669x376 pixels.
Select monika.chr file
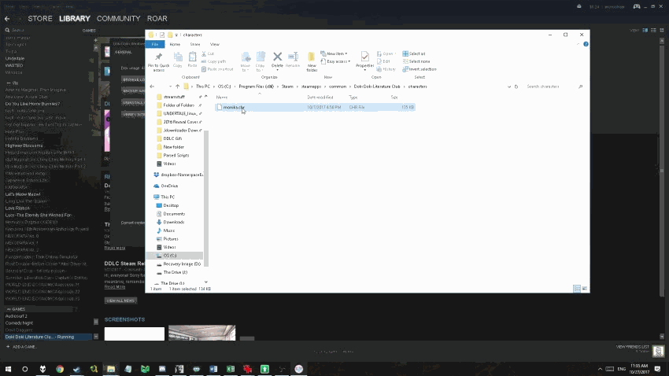tap(315, 108)
